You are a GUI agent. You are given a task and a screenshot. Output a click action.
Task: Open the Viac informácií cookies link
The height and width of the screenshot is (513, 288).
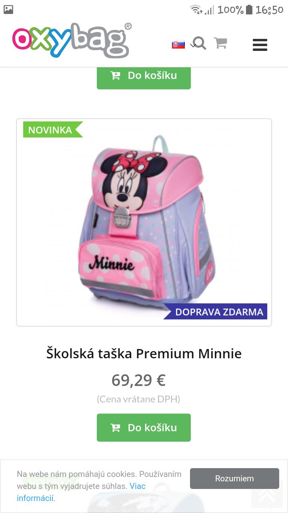click(x=81, y=492)
